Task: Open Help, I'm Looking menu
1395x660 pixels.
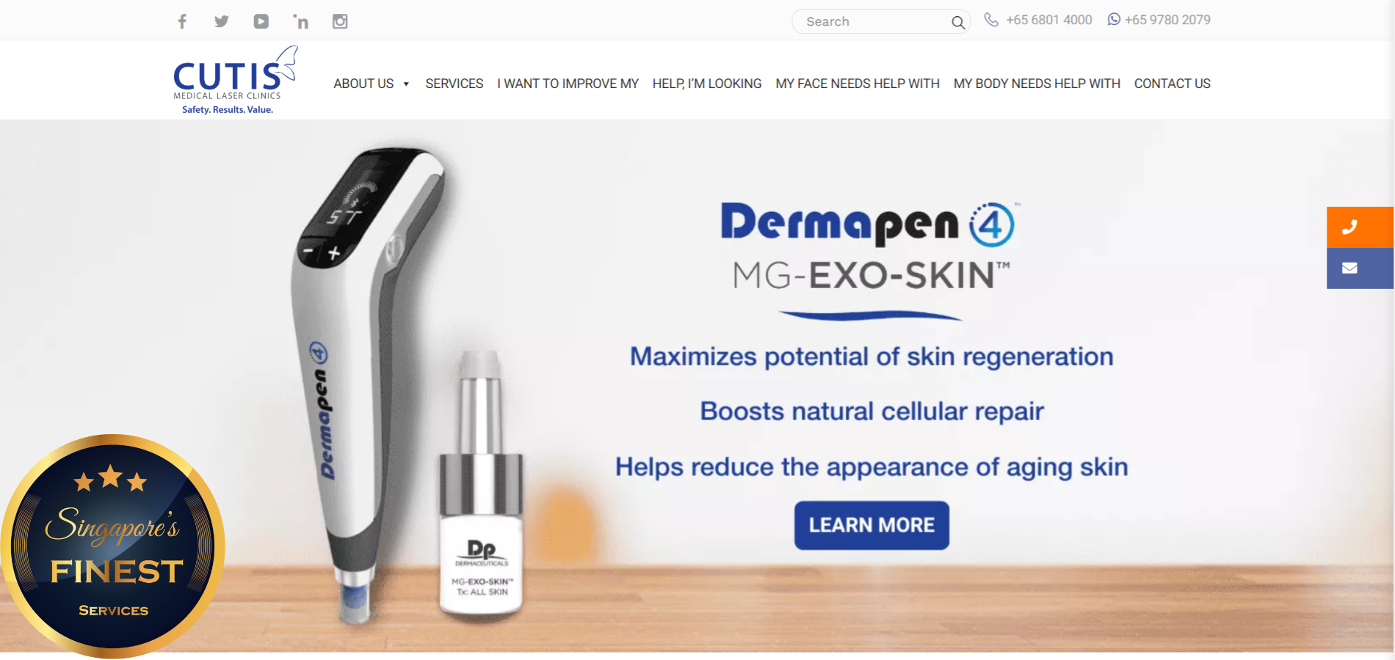Action: pos(707,84)
